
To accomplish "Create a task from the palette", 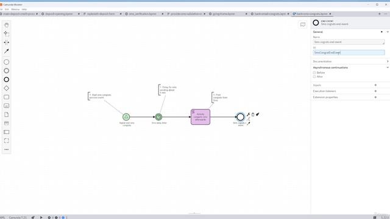I will 7,97.
